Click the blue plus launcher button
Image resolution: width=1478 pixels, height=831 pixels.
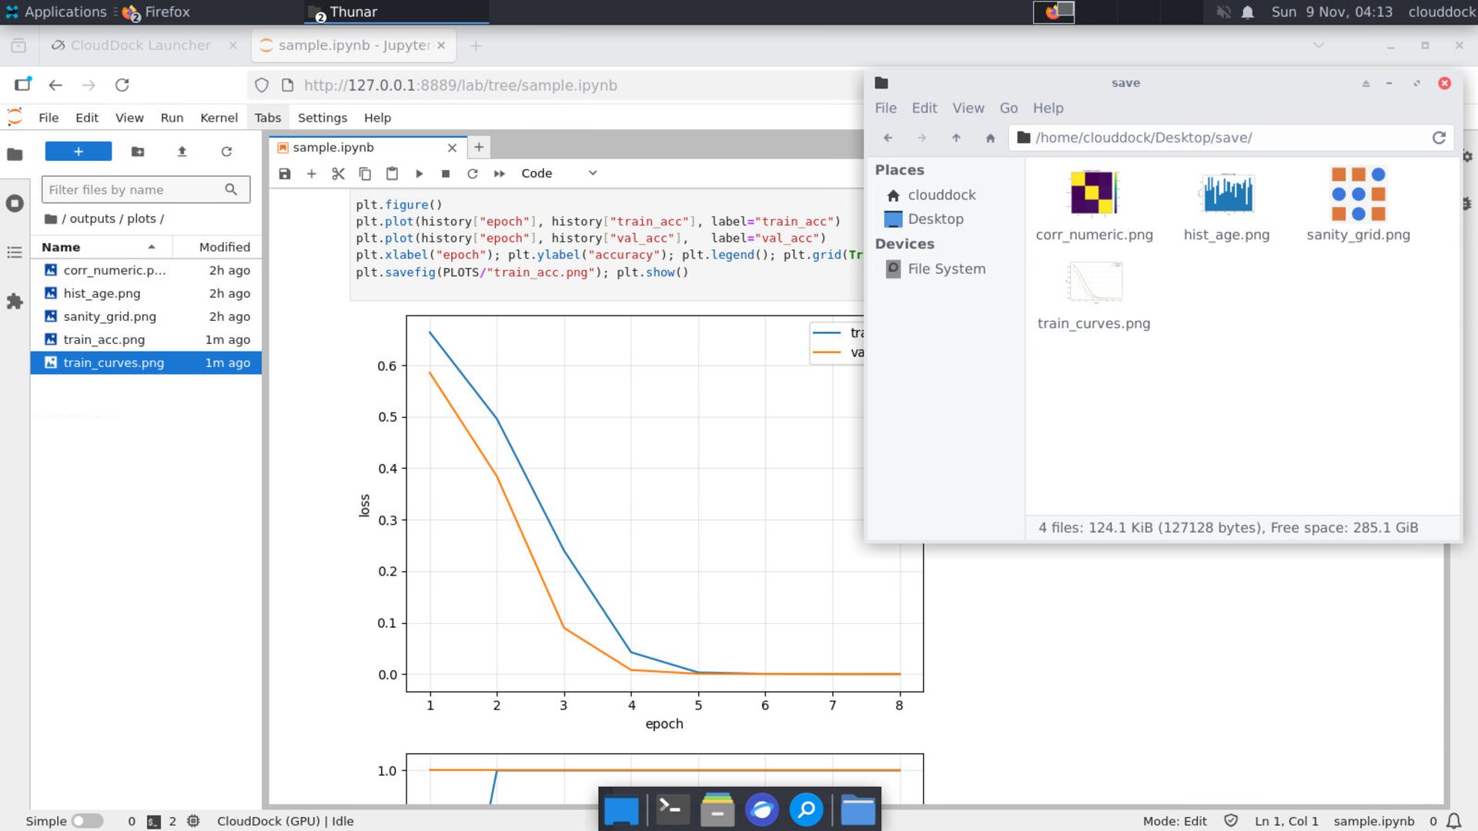click(78, 151)
